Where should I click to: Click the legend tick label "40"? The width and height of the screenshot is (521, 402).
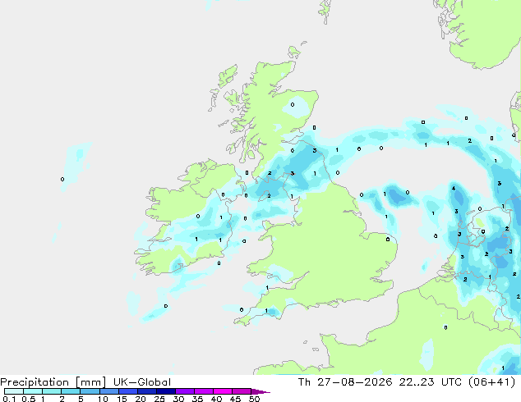216,399
